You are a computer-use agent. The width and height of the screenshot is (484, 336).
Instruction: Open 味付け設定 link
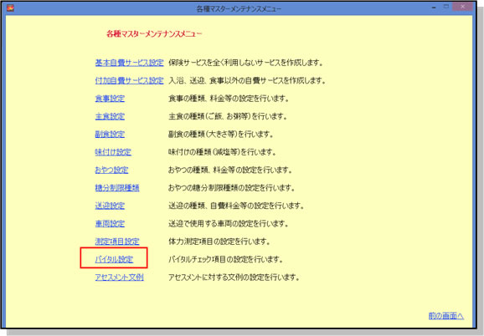coord(113,152)
